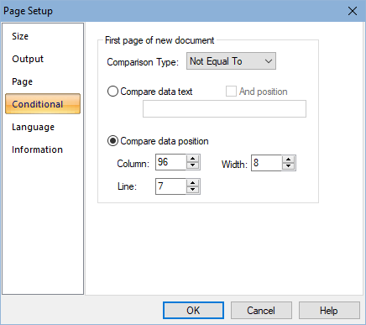Decrease the Line value with down arrow
Image resolution: width=366 pixels, height=325 pixels.
click(x=193, y=190)
